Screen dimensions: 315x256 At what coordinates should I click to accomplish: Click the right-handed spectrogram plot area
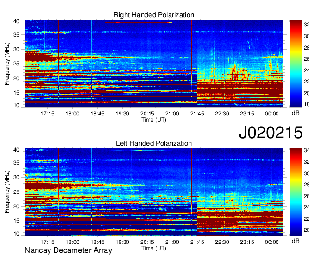(154, 64)
